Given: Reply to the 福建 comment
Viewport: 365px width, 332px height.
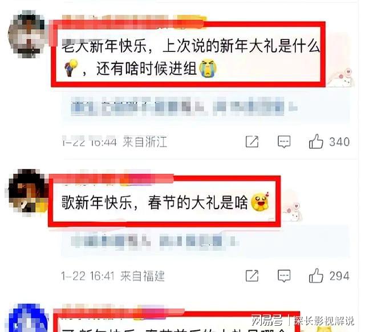Looking at the screenshot, I should pos(284,276).
